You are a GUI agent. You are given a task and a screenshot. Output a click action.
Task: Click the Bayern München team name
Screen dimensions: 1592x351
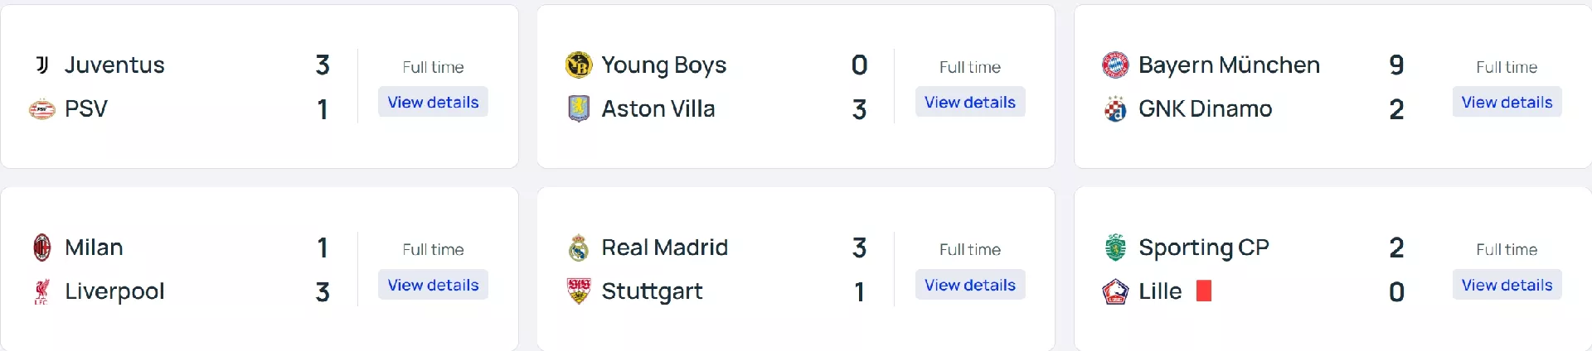pyautogui.click(x=1229, y=65)
